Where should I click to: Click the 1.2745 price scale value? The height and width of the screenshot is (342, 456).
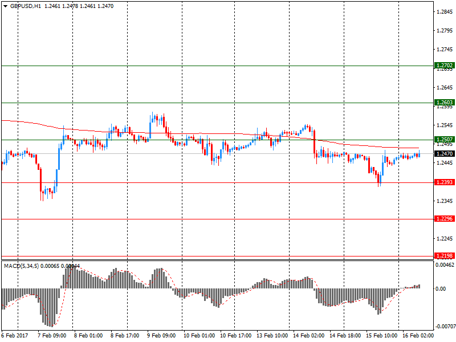[x=445, y=50]
